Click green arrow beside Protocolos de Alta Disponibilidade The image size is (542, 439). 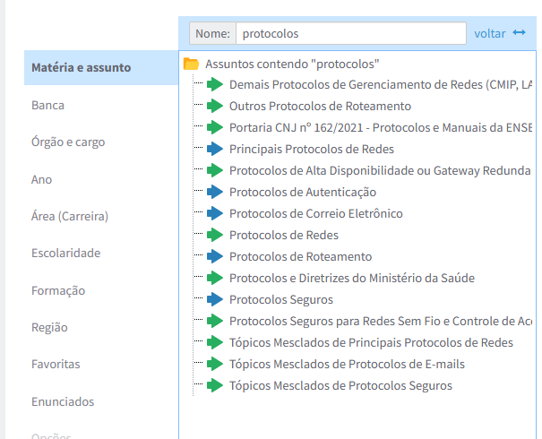pos(215,170)
